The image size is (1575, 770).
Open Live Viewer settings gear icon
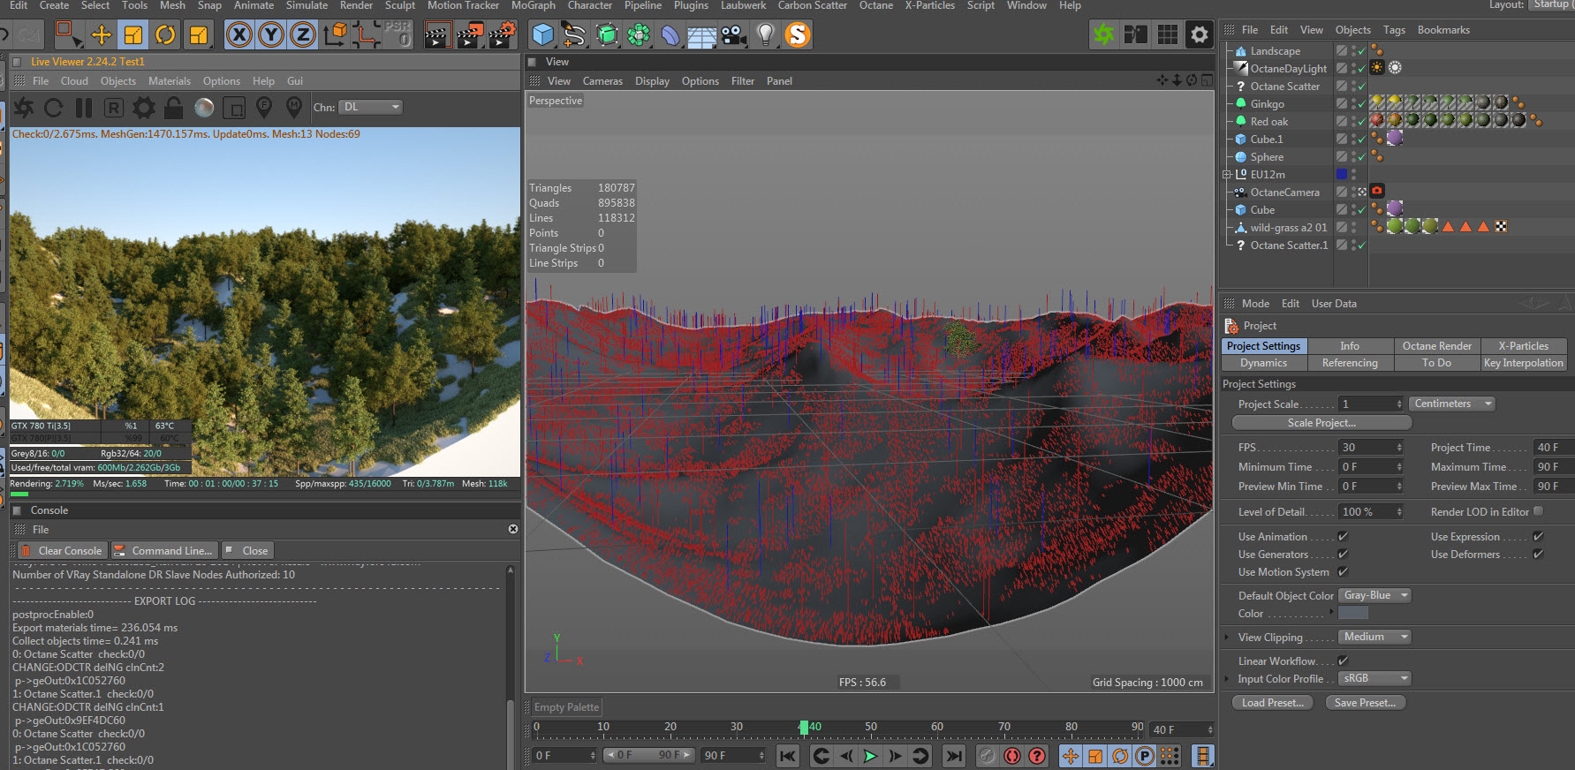coord(143,108)
